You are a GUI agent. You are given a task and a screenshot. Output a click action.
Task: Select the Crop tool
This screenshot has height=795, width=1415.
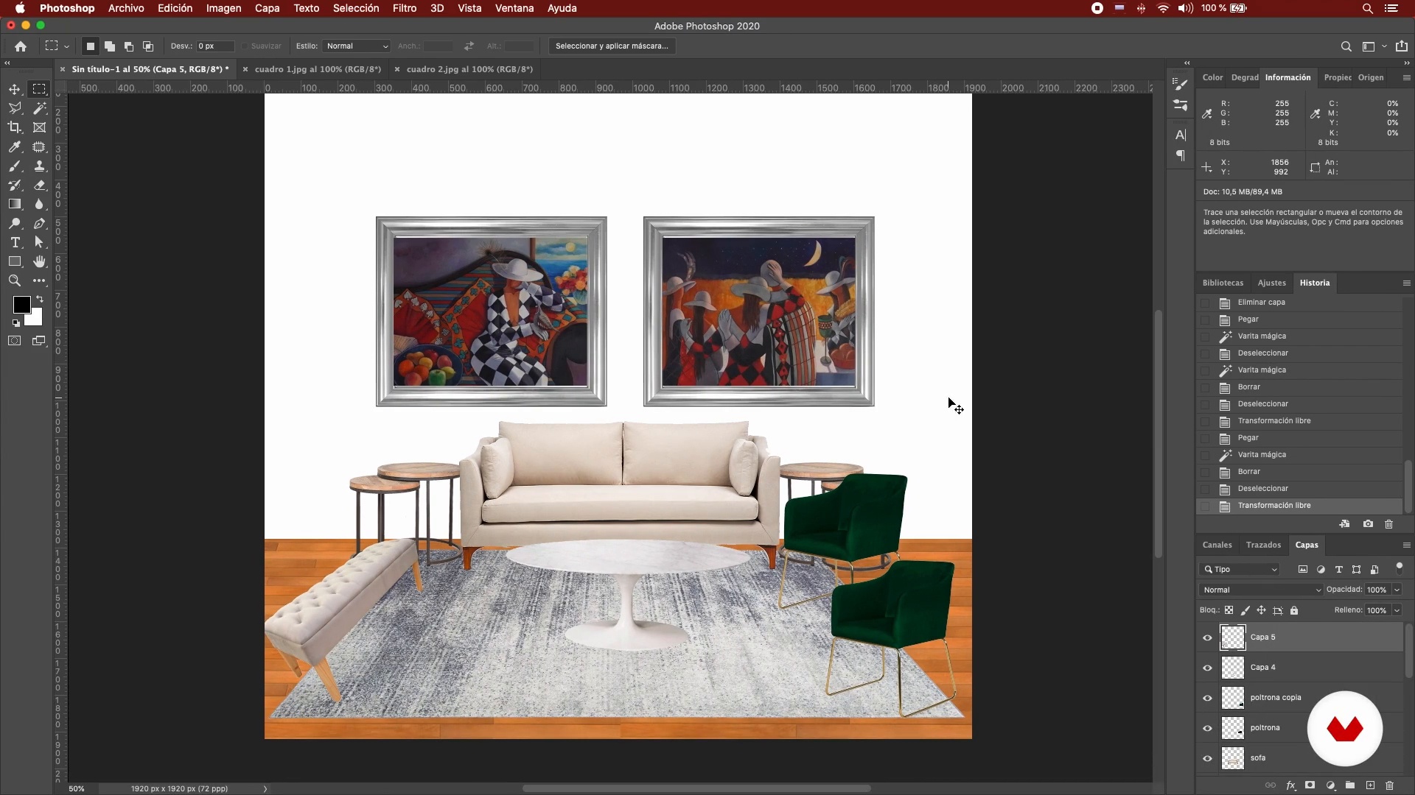(x=15, y=127)
